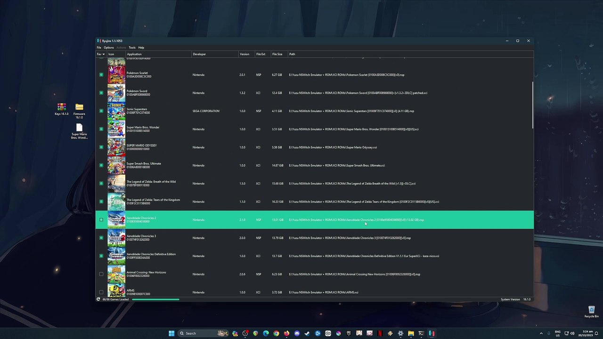The image size is (603, 339).
Task: Toggle favorite for Pokémon Scarlet
Action: click(x=101, y=75)
